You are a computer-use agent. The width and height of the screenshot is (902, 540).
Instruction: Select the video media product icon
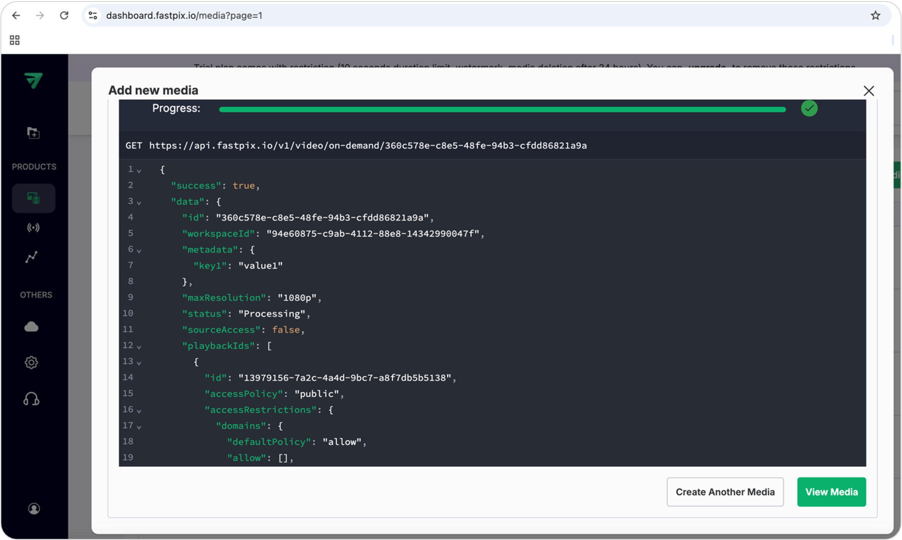33,198
